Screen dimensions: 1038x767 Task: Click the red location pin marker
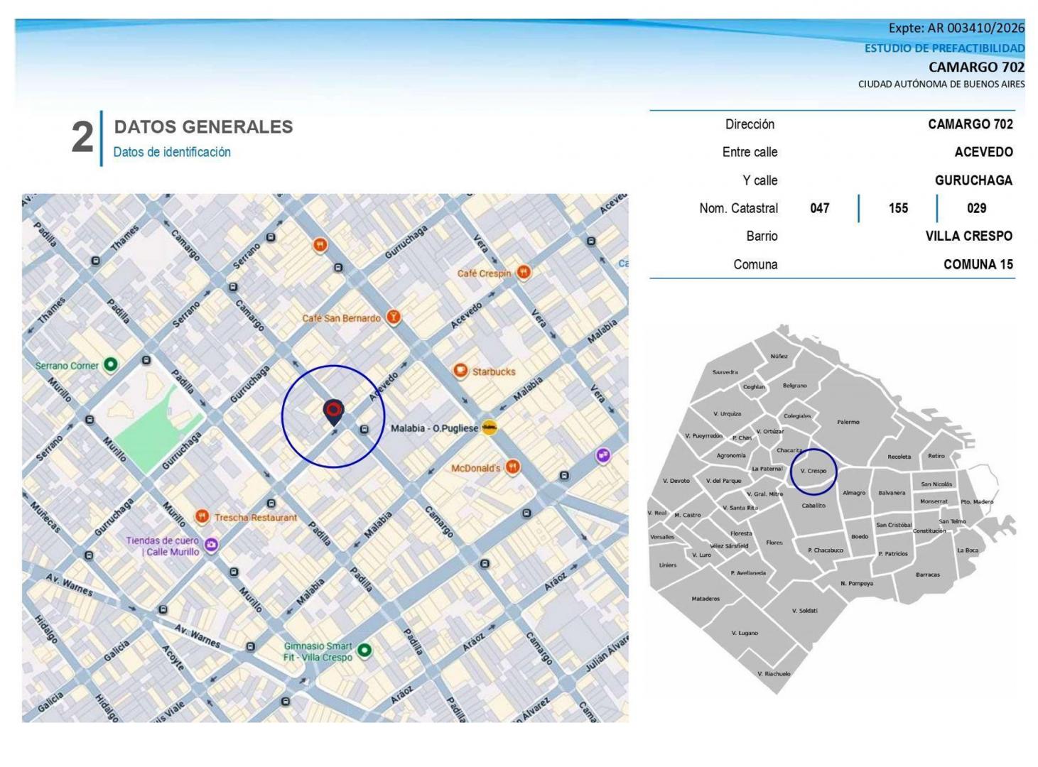[333, 412]
